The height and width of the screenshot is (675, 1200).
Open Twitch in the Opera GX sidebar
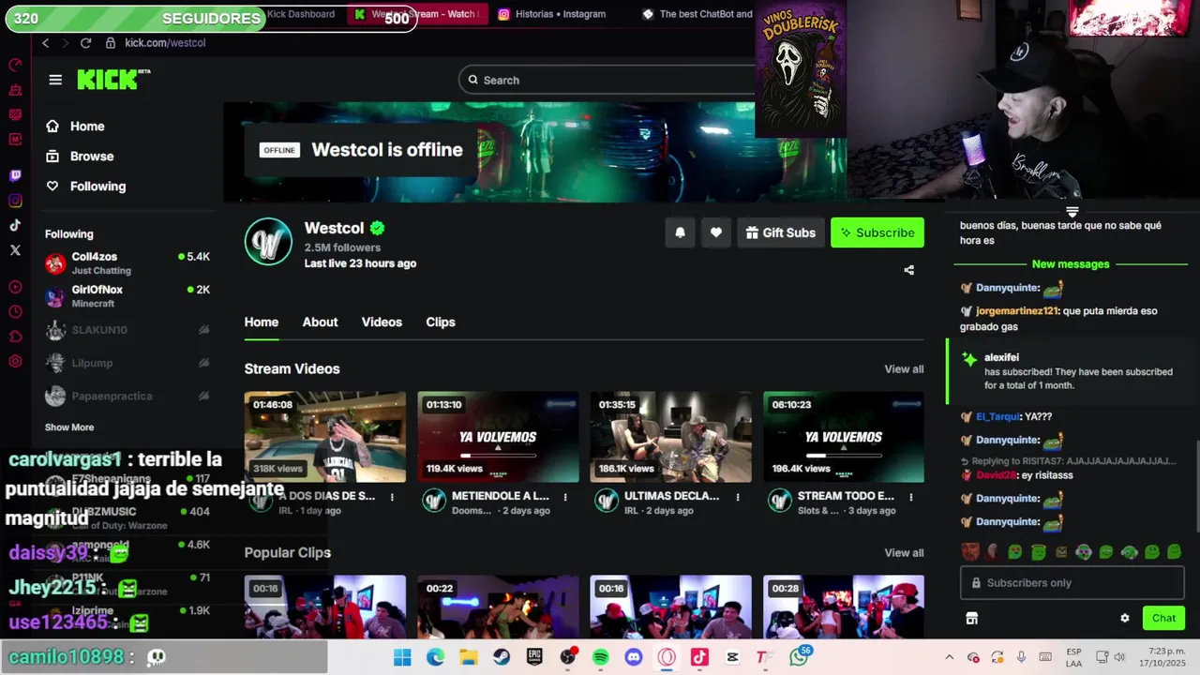(x=15, y=175)
